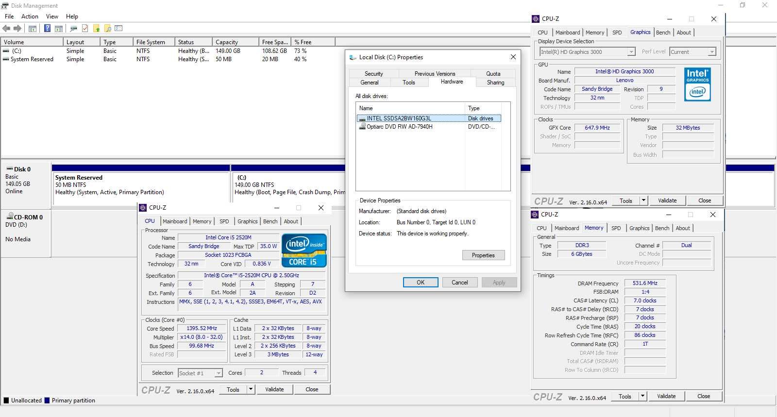777x417 pixels.
Task: Select the (C:) volume drive icon in list
Action: (6, 51)
